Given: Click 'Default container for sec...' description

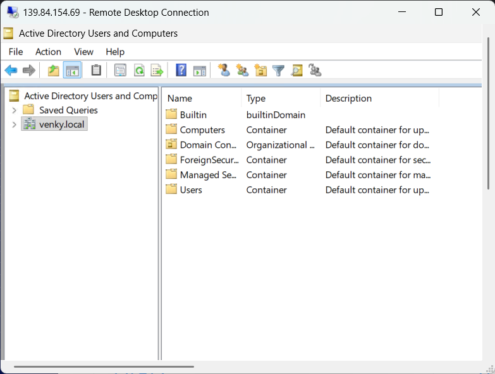Looking at the screenshot, I should [x=378, y=160].
